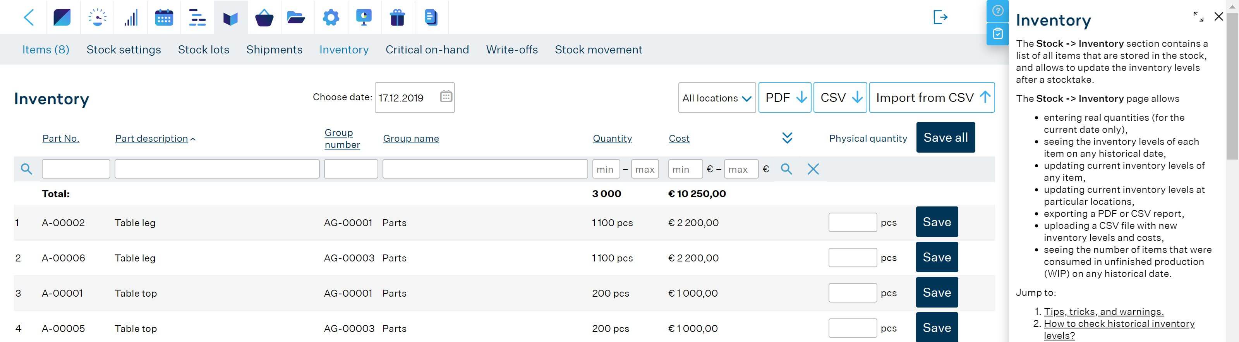1239x342 pixels.
Task: Open the gift box icon
Action: coord(397,18)
